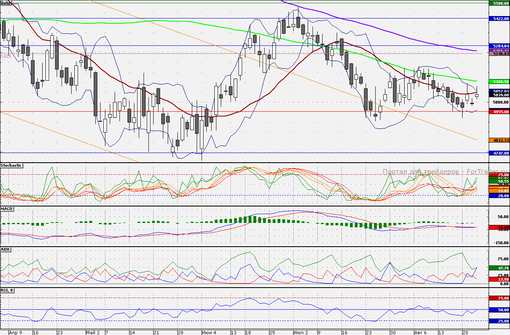Click the 14 date label in May
This screenshot has height=335, width=510.
point(132,333)
